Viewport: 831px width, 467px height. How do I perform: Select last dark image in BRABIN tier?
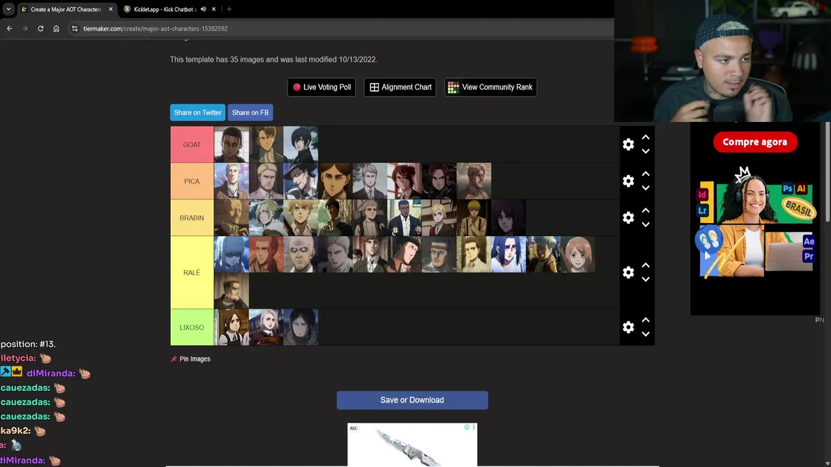coord(508,218)
